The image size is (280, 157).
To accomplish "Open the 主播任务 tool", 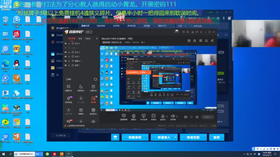I will pyautogui.click(x=93, y=88).
